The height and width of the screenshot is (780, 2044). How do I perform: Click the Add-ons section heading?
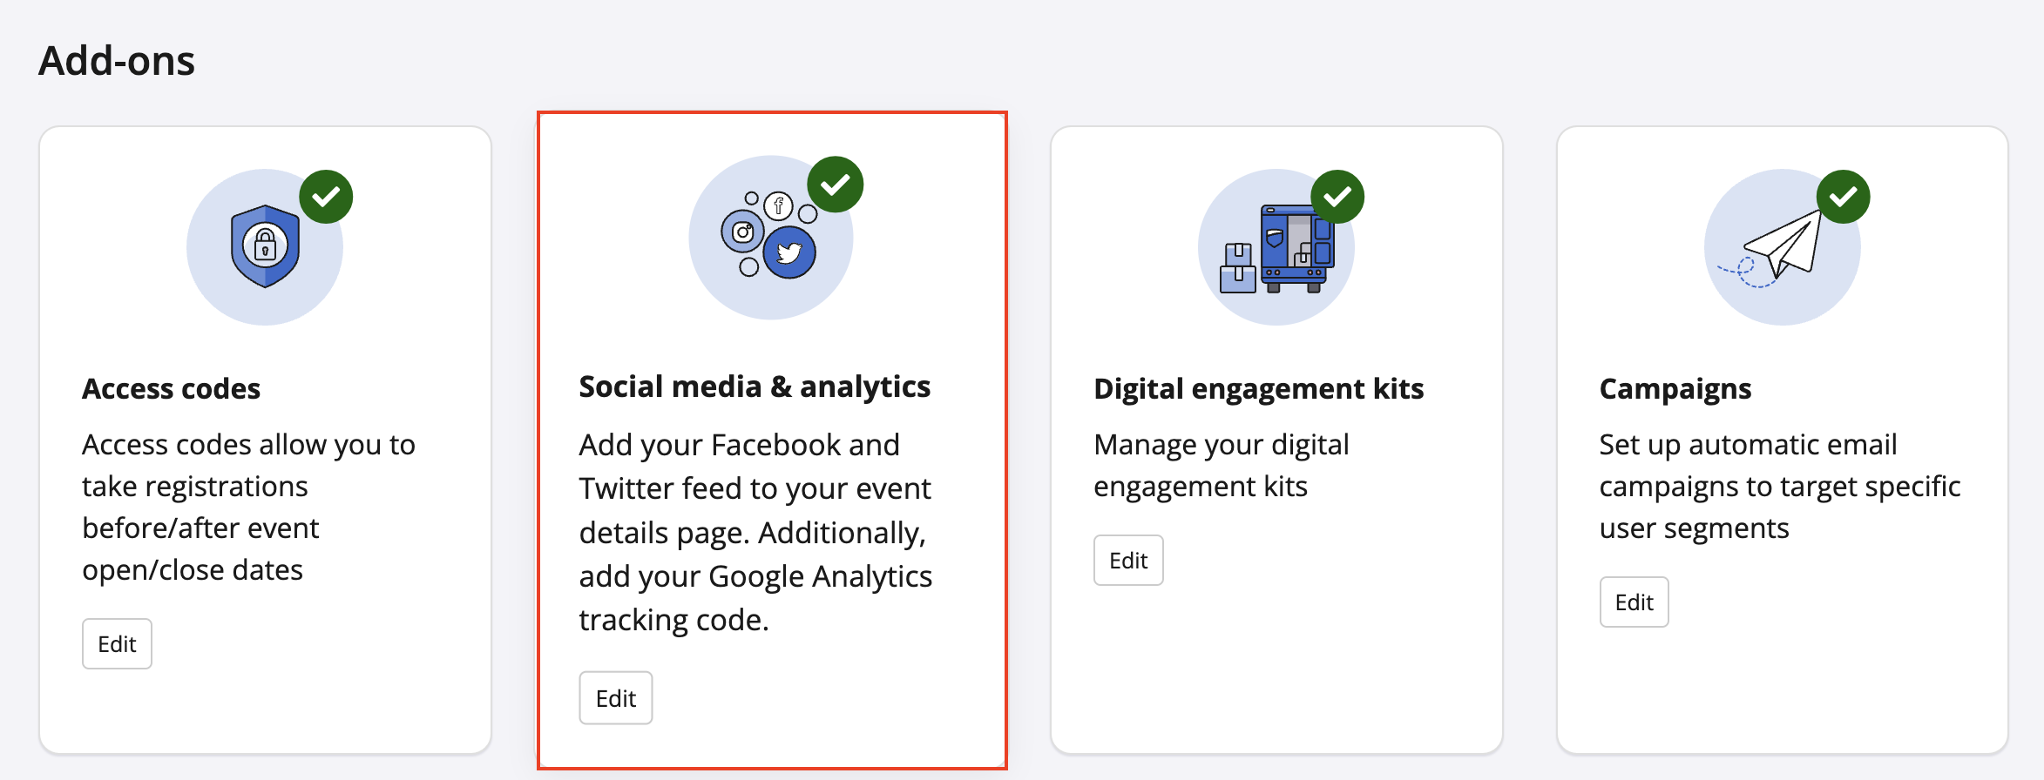(x=117, y=61)
